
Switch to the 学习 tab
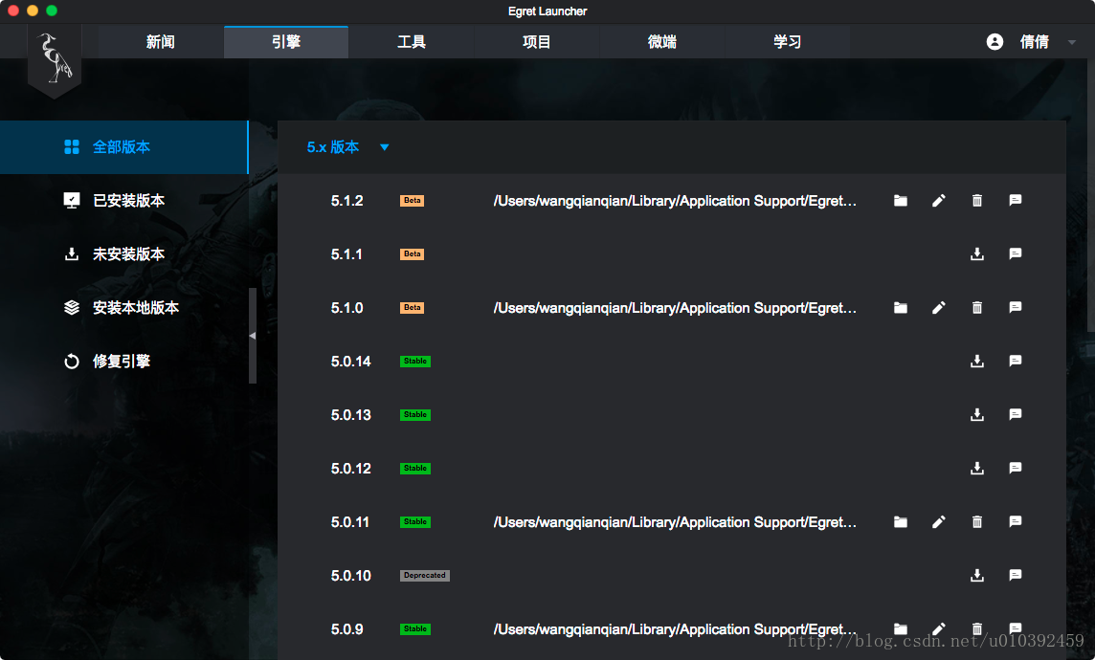788,42
